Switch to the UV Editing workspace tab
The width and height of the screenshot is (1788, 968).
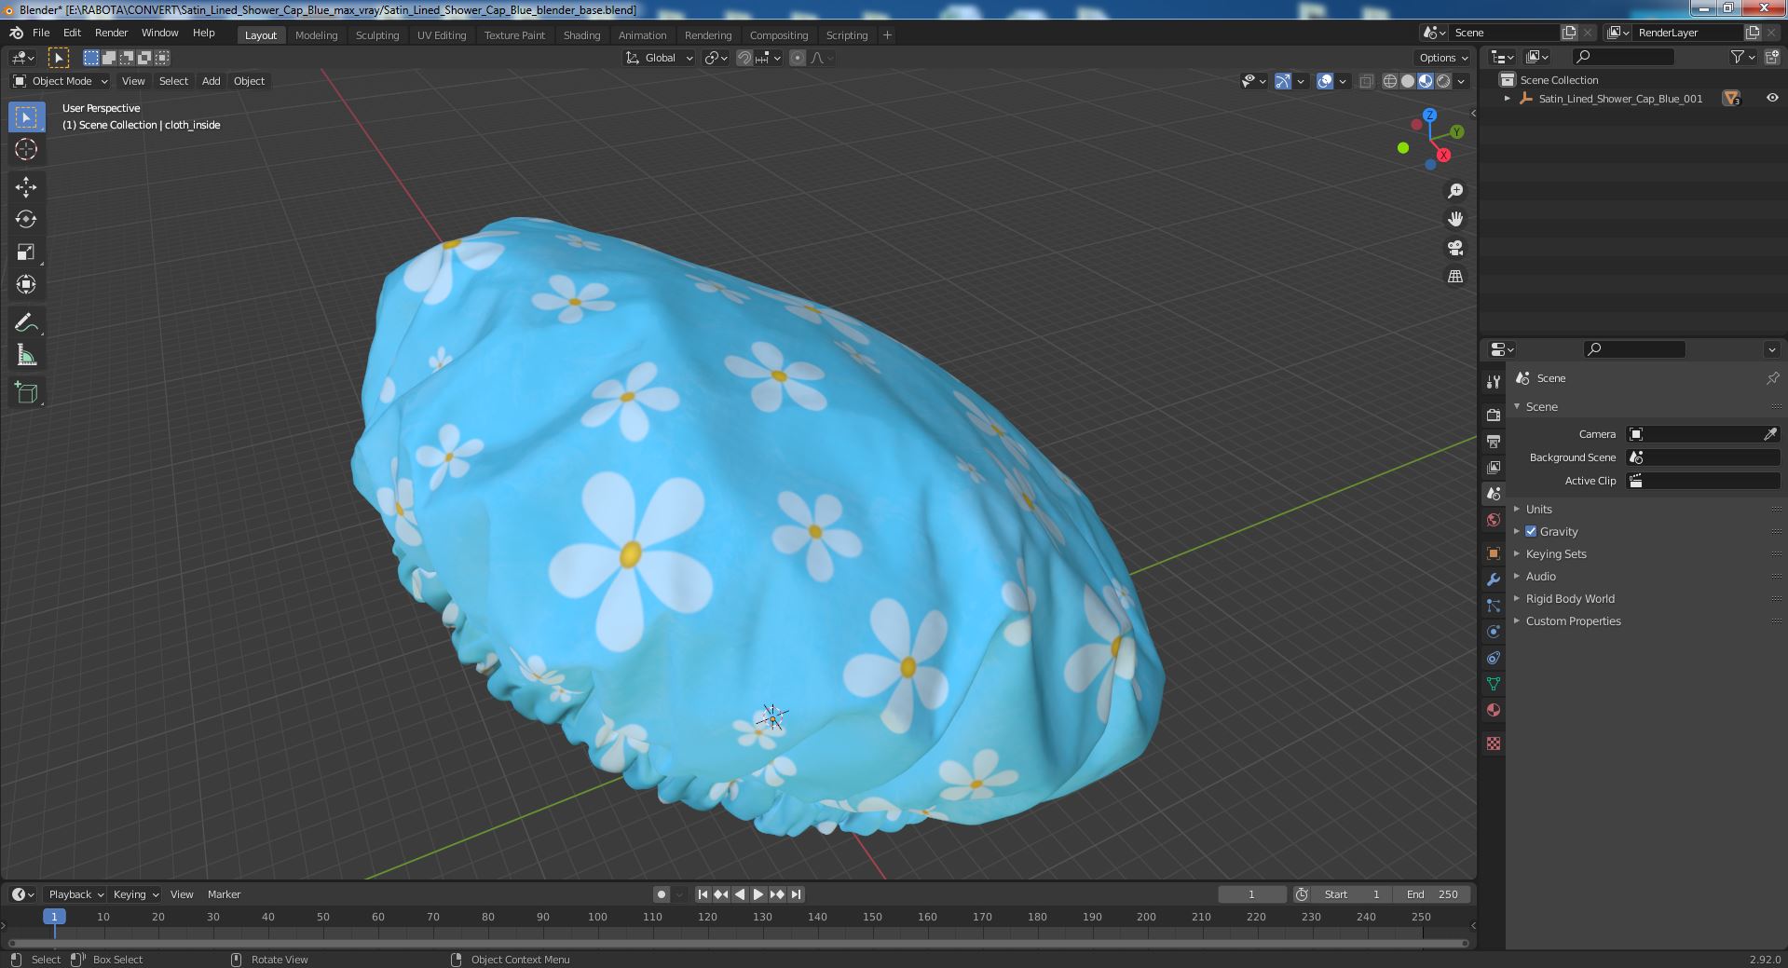click(x=442, y=34)
